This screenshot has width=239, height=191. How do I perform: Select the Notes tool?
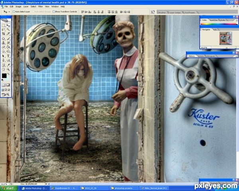tap(4, 65)
